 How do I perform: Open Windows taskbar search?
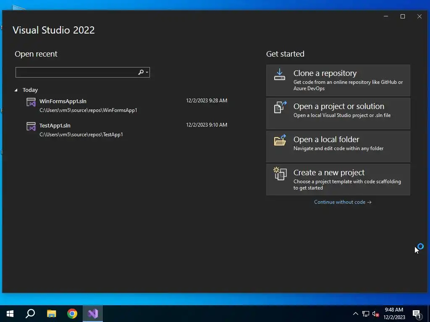coord(30,314)
